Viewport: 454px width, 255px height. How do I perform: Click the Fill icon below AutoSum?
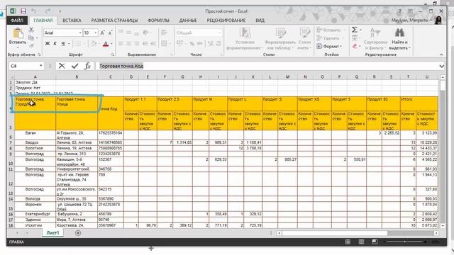coord(355,38)
